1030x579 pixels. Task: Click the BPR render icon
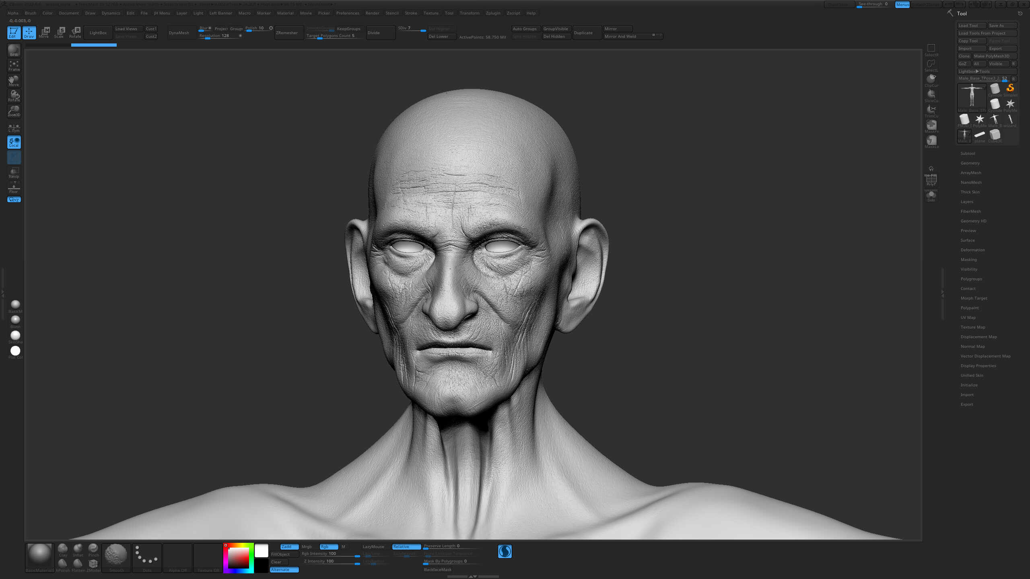click(x=14, y=50)
